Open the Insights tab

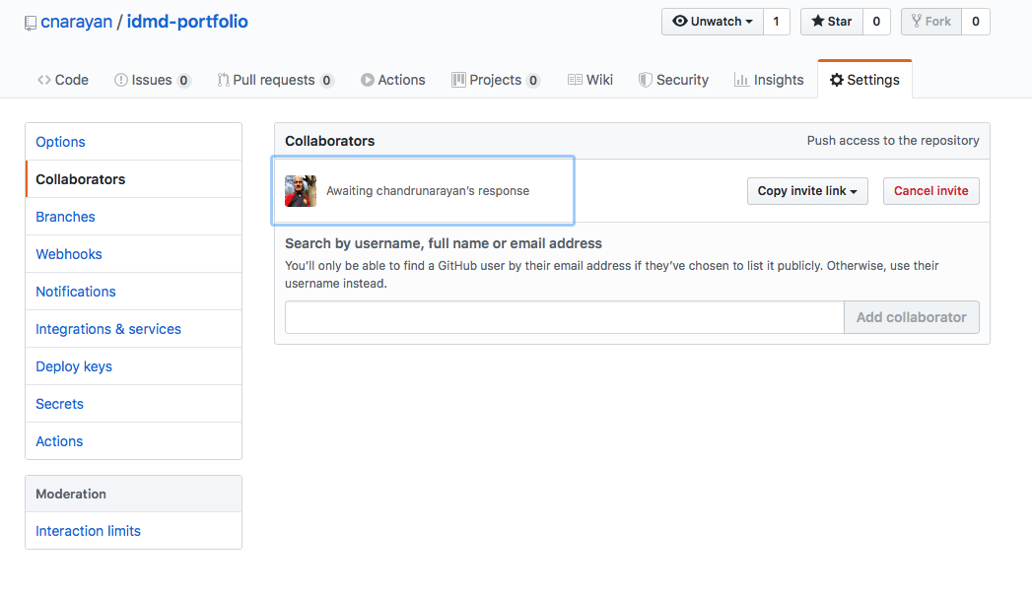(769, 80)
